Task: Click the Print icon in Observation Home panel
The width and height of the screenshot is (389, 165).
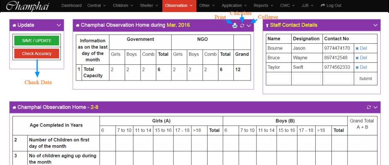Action: point(235,26)
